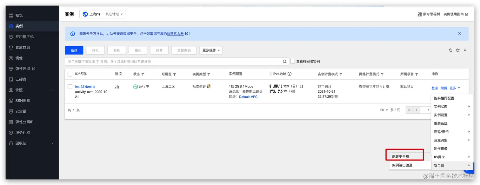The image size is (480, 185).
Task: Select 配置安全组 submenu item
Action: click(410, 157)
